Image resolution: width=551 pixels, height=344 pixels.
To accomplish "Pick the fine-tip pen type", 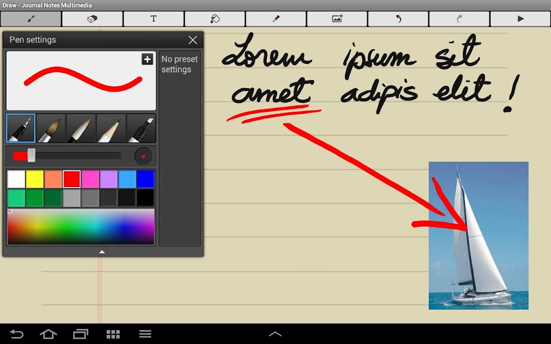I will click(x=21, y=128).
